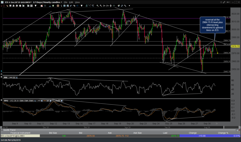Click the redo arrow icon

click(74, 6)
